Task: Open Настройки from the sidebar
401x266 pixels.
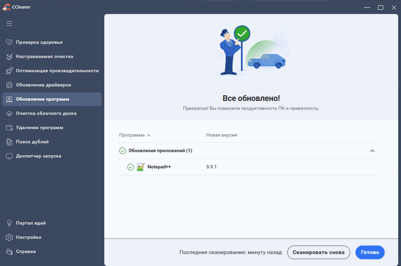Action: pos(28,237)
